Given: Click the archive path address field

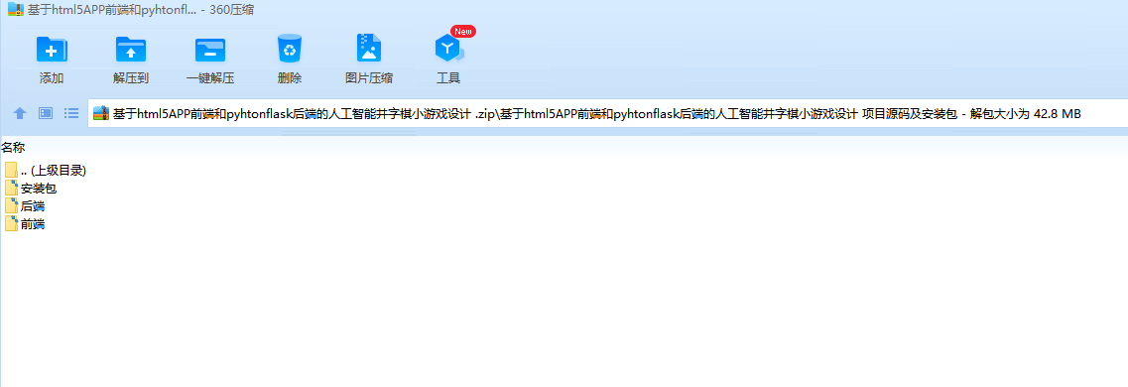Looking at the screenshot, I should tap(607, 114).
